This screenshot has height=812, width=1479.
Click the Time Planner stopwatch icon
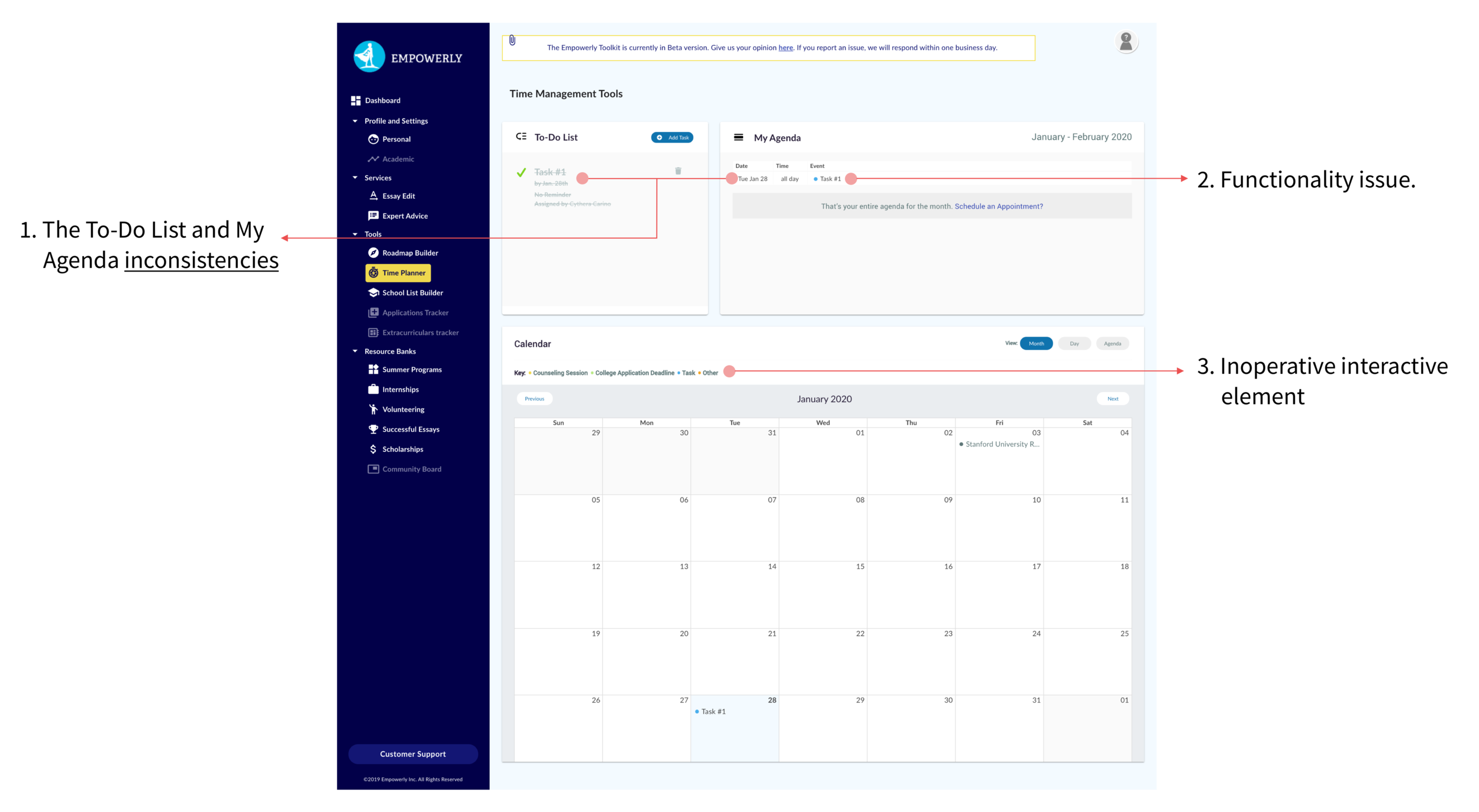[373, 273]
